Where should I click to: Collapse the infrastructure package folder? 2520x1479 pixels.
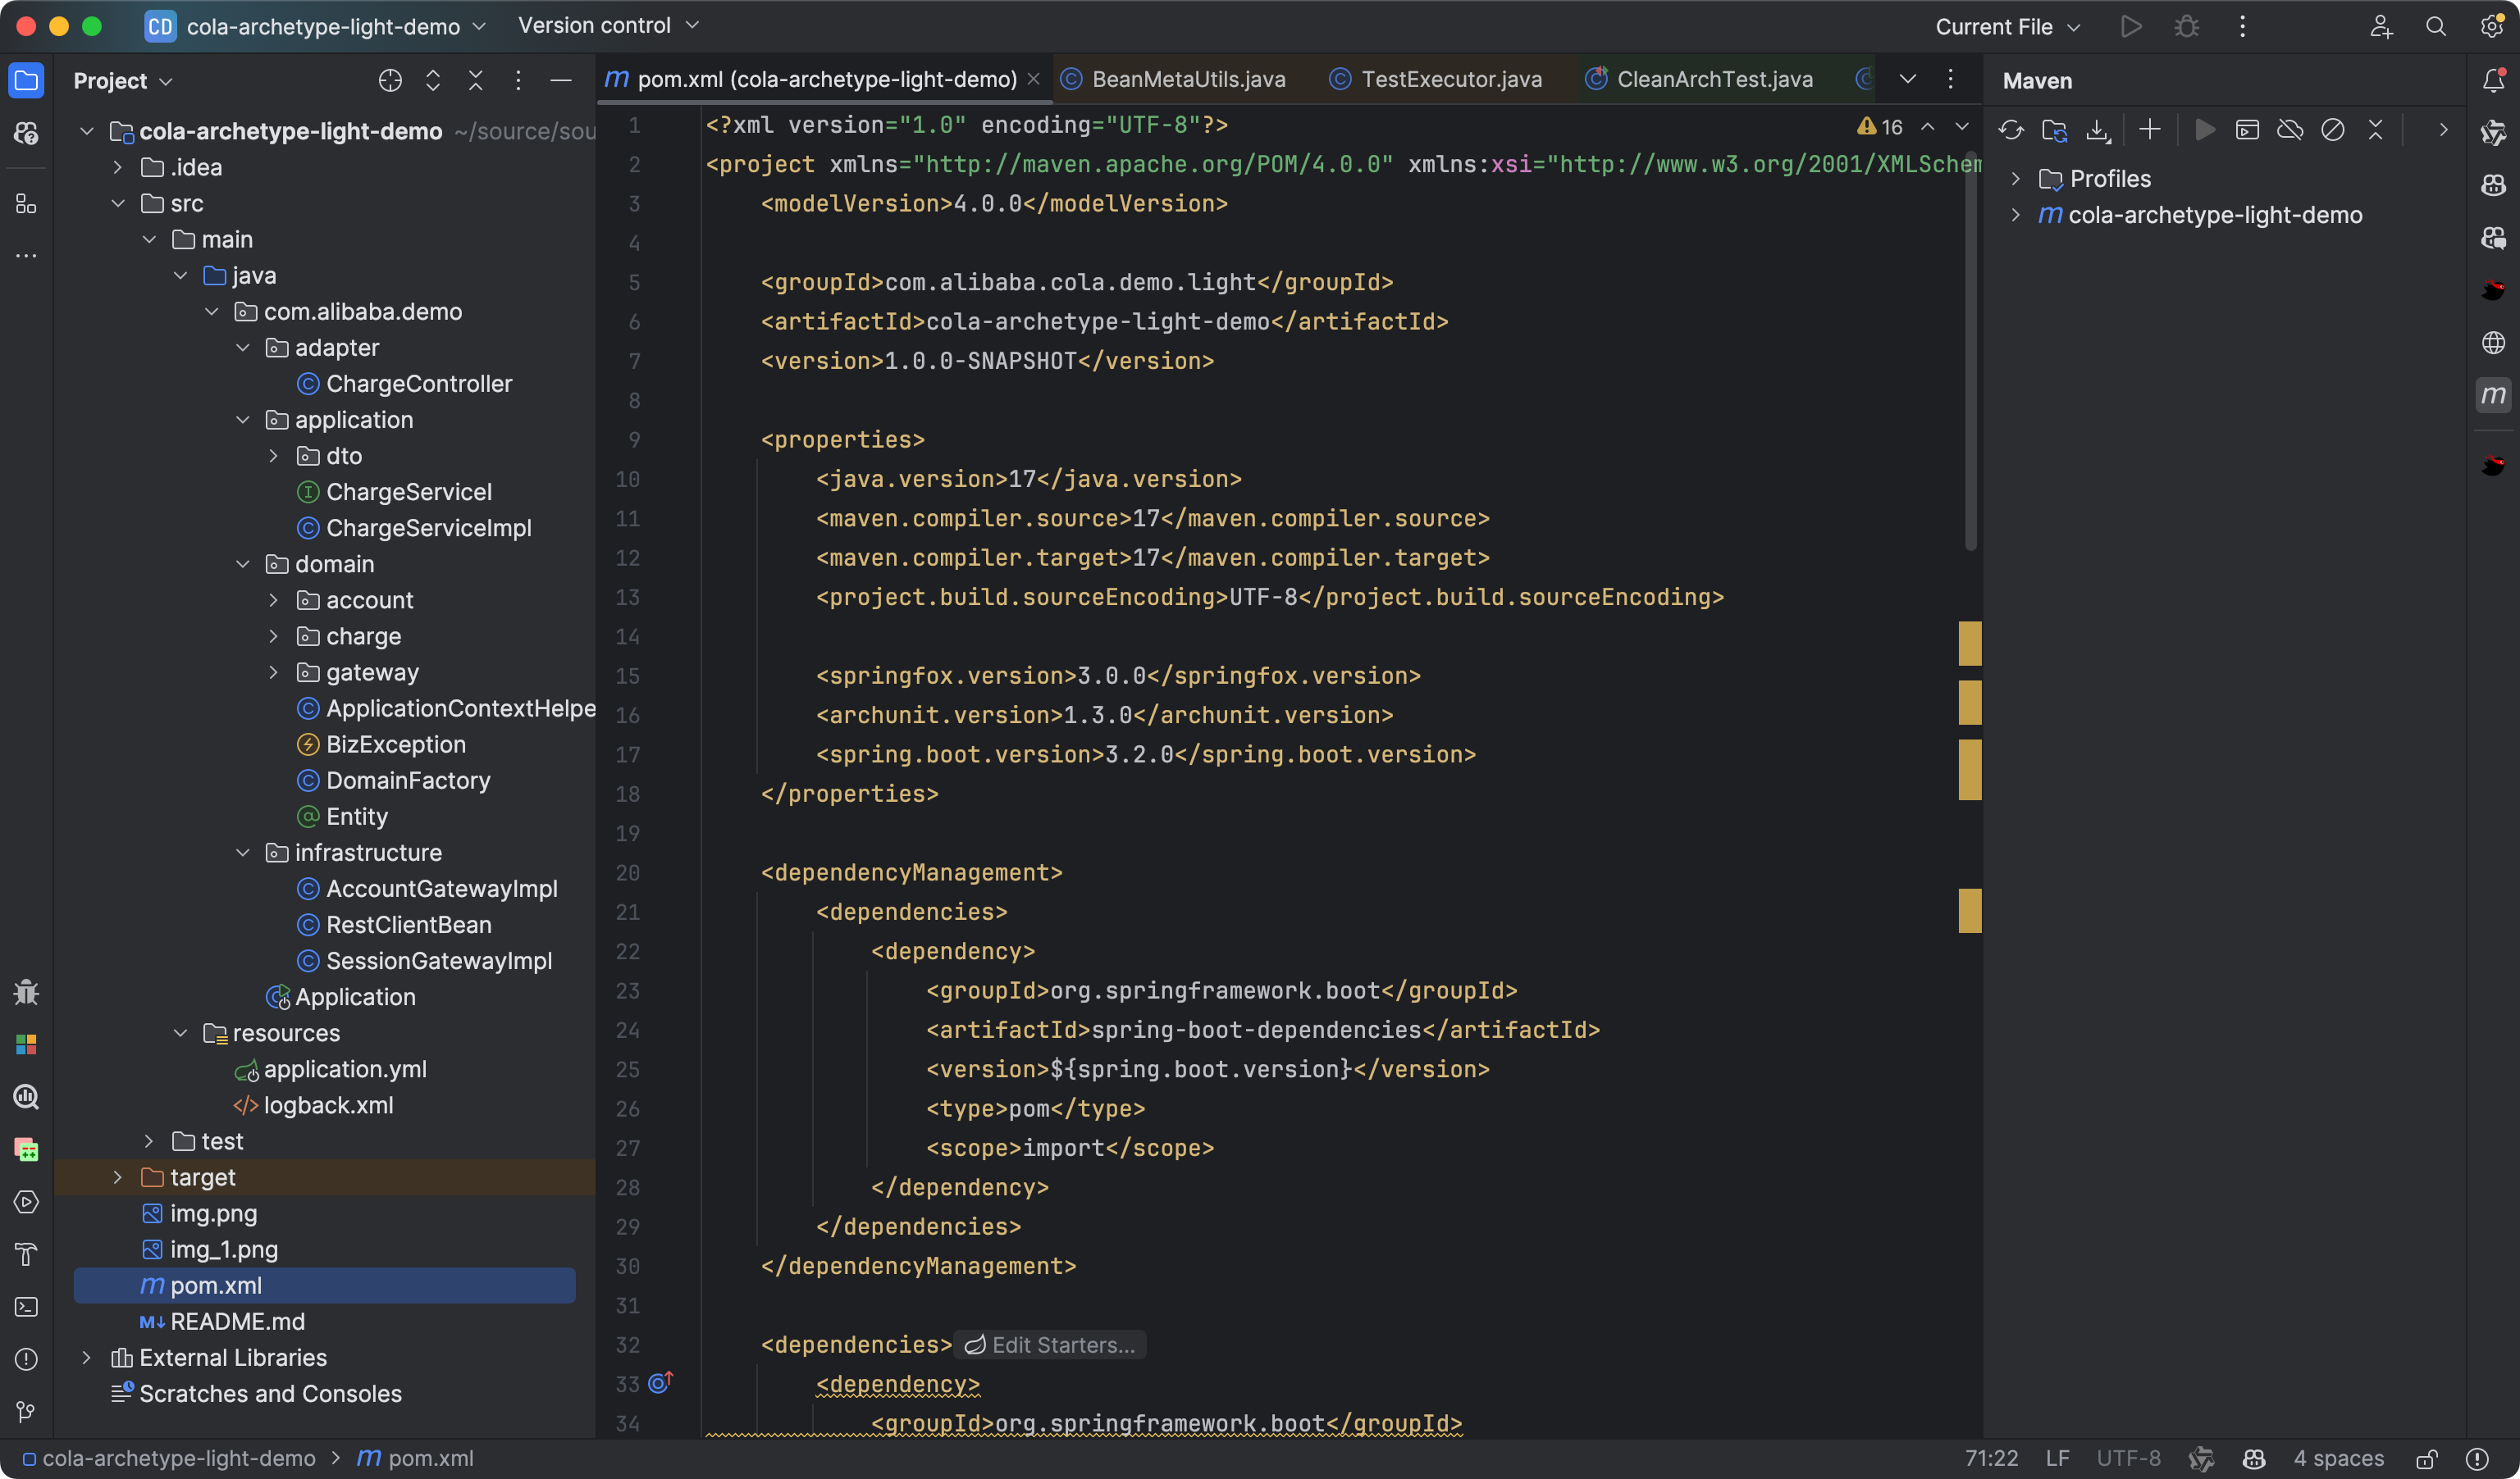coord(243,853)
